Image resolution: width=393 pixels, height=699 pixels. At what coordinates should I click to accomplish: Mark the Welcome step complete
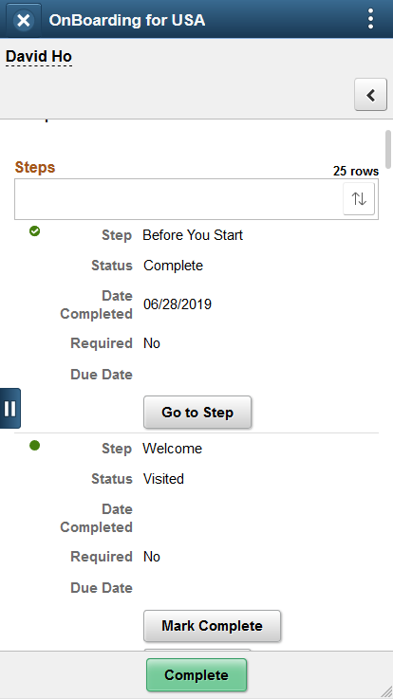point(212,626)
